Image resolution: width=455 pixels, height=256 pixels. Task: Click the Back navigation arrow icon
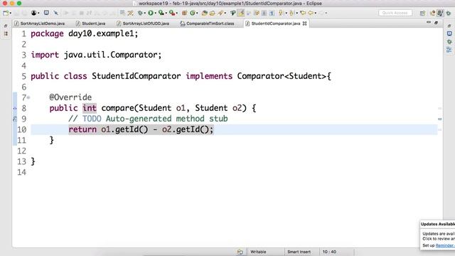311,13
